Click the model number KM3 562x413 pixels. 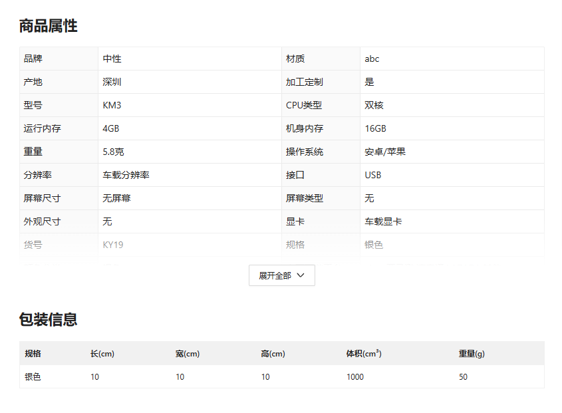[x=112, y=105]
